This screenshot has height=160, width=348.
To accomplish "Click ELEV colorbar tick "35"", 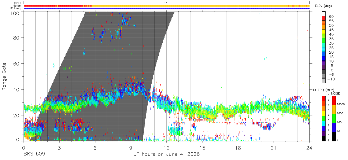I will pos(331,39).
